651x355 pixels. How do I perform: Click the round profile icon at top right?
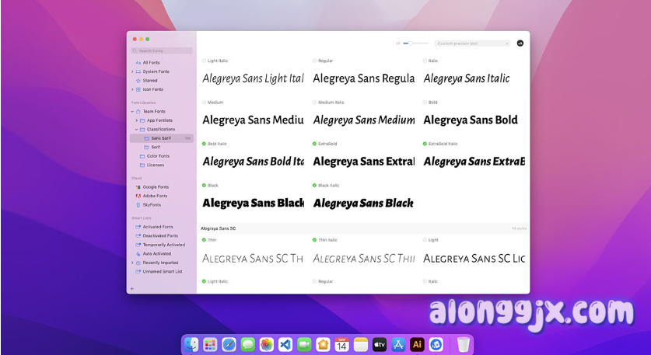coord(520,44)
